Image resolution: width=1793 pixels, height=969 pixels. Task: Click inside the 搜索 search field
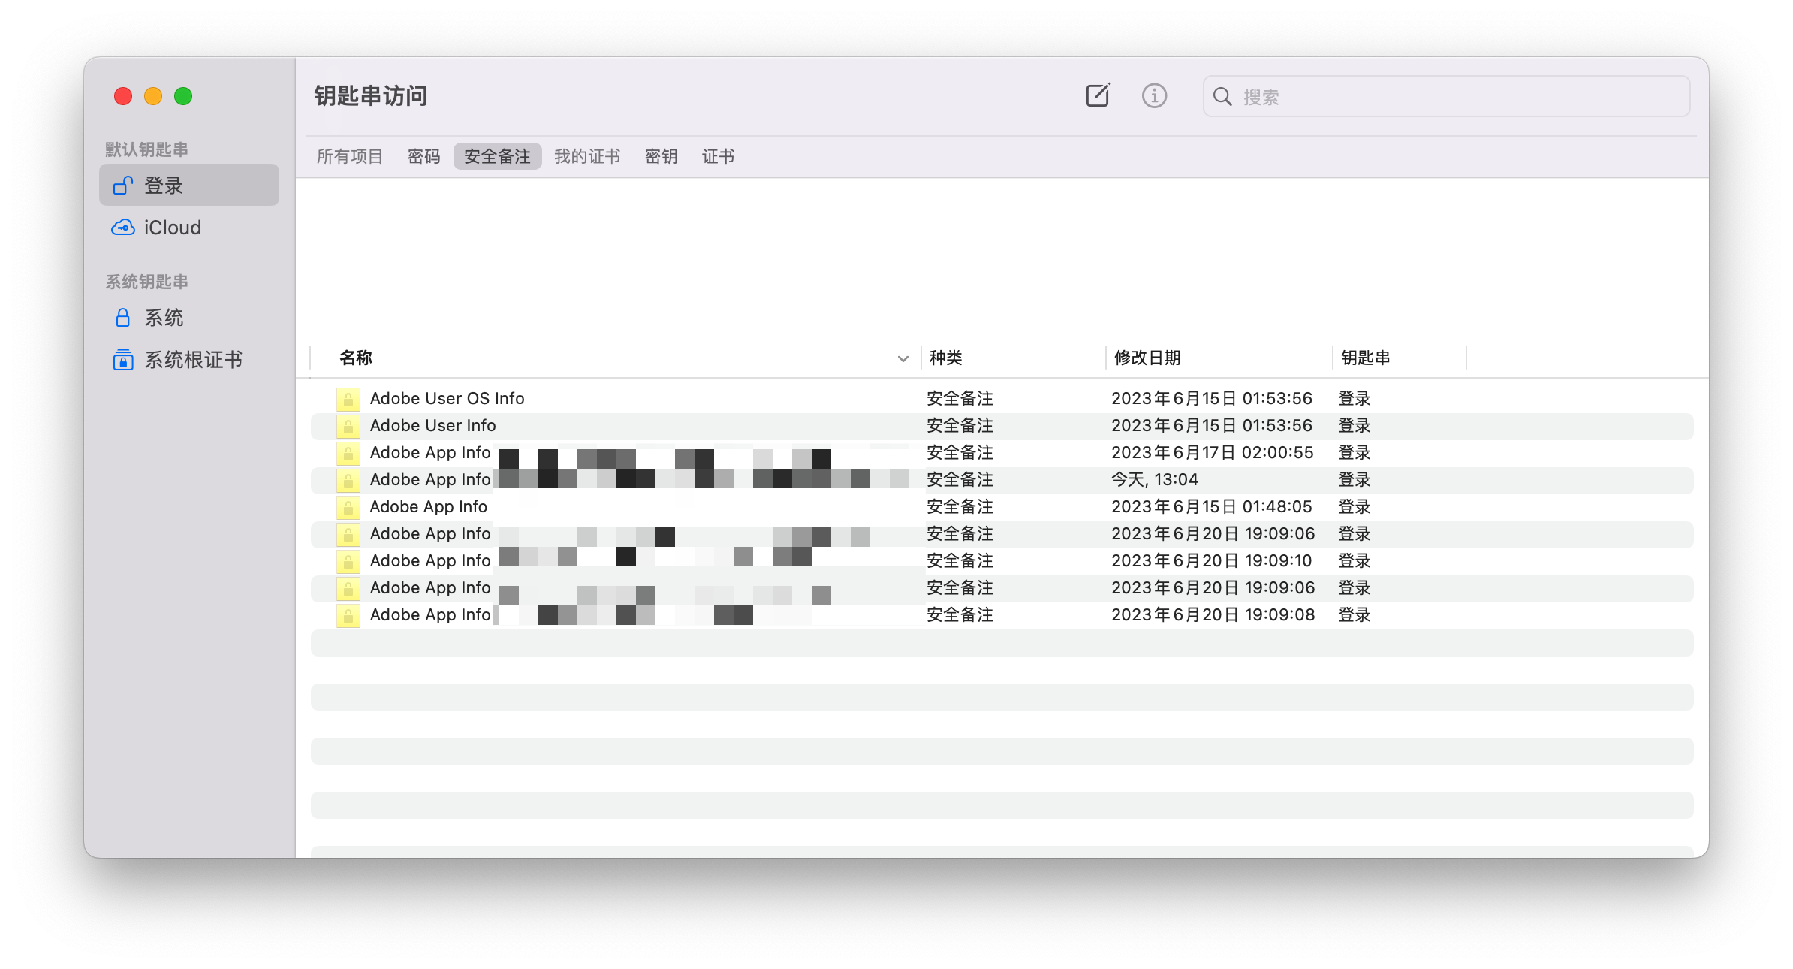coord(1427,97)
